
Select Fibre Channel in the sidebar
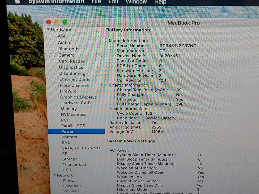click(x=74, y=85)
